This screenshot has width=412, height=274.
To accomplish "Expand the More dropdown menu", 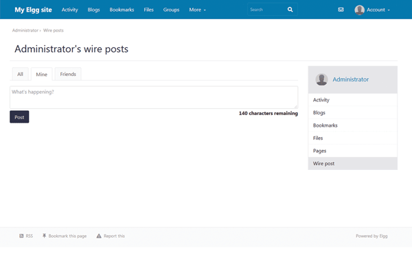I will click(x=198, y=10).
